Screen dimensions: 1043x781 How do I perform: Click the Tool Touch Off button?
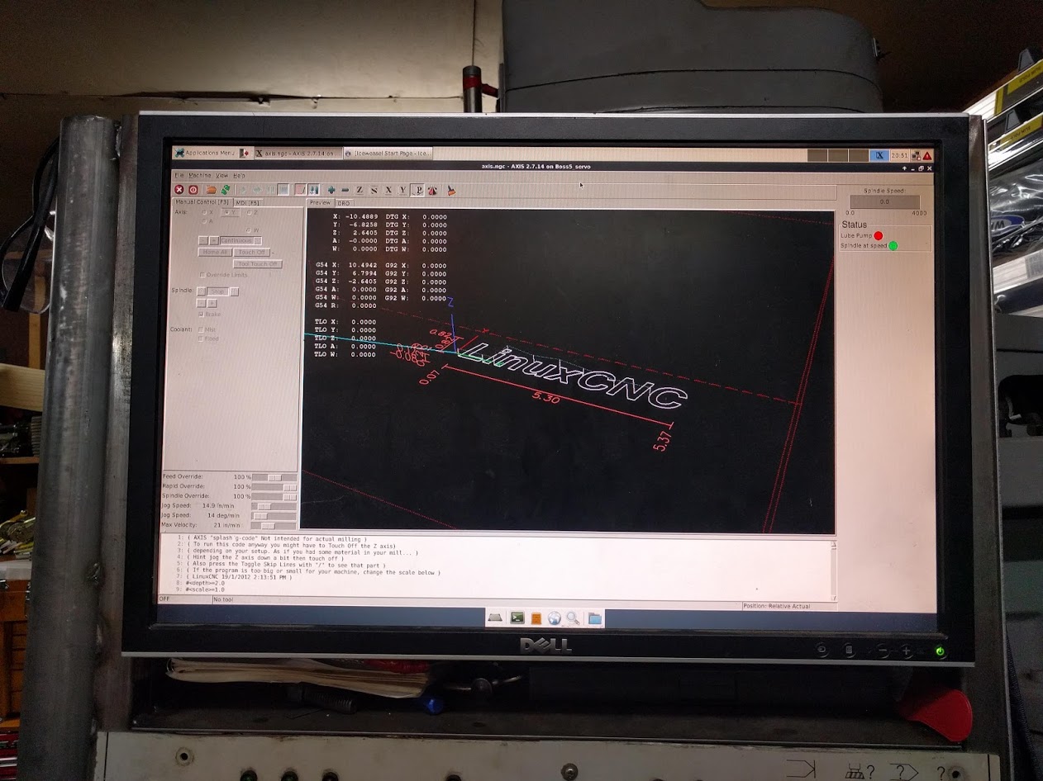(x=258, y=264)
